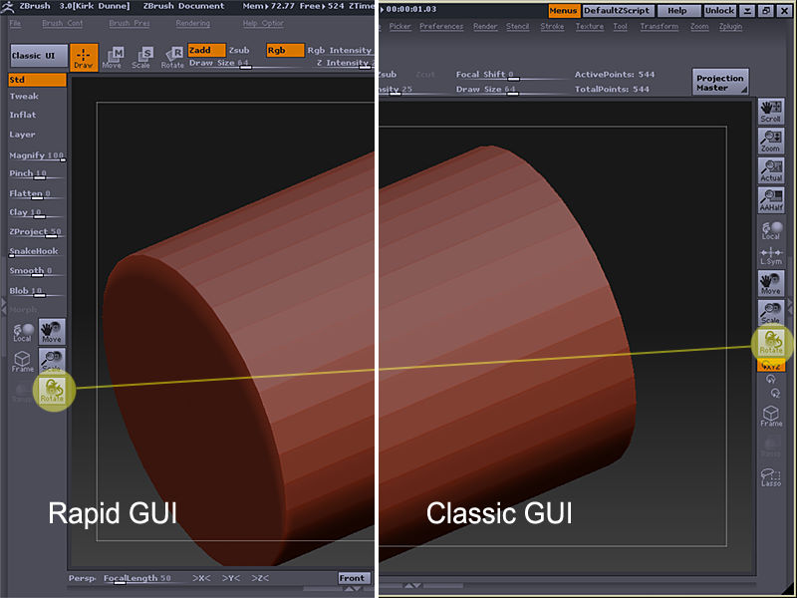This screenshot has width=797, height=598.
Task: Toggle the Menus button
Action: pos(564,11)
